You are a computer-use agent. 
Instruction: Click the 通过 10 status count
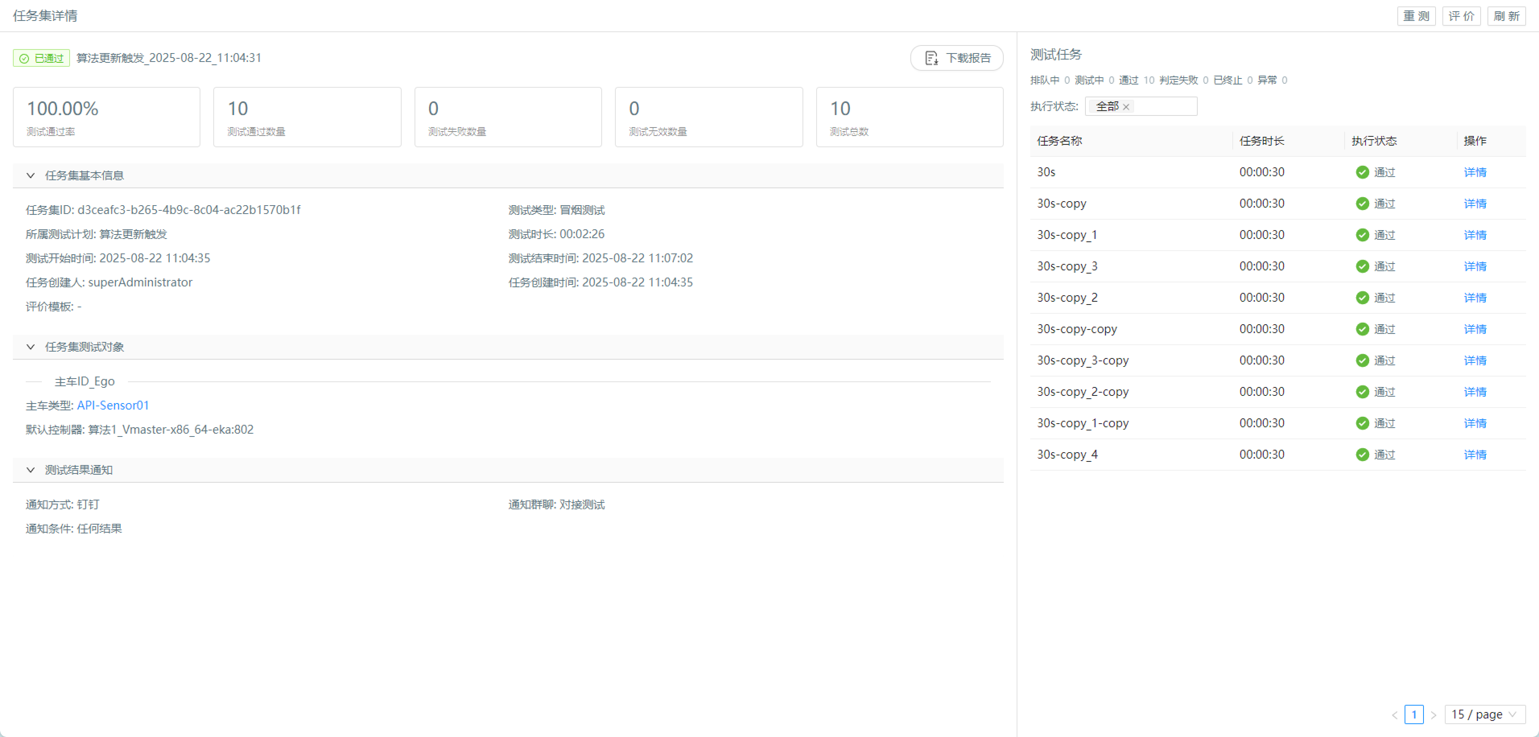click(1136, 80)
